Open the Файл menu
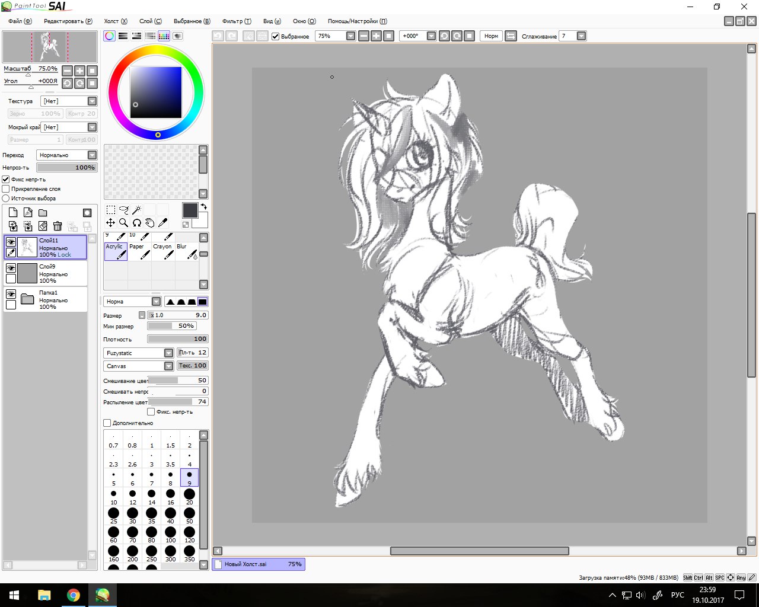Image resolution: width=759 pixels, height=607 pixels. pyautogui.click(x=20, y=21)
